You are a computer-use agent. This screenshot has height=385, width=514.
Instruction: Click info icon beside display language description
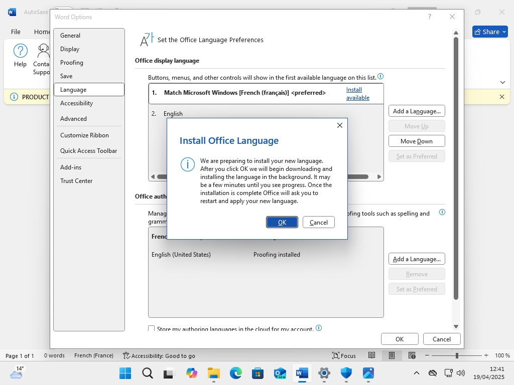coord(380,77)
